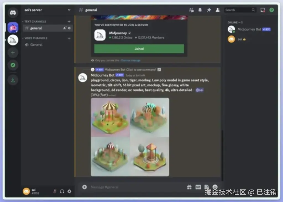Viewport: 283px width, 202px height.
Task: Open Notification Settings bell icon
Action: point(200,10)
